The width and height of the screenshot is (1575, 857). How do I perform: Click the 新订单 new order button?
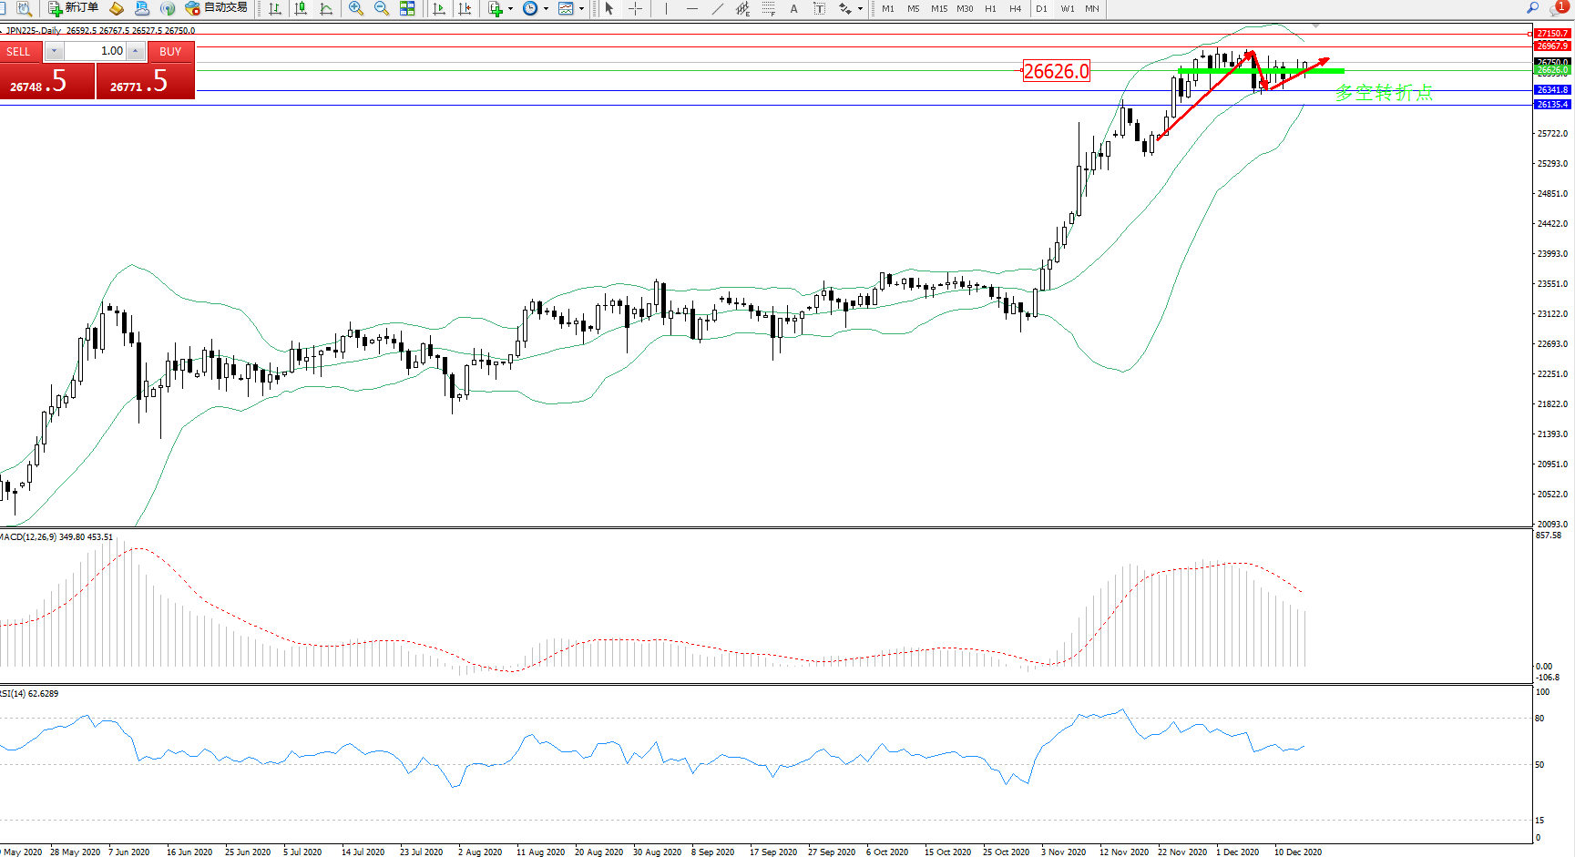(73, 8)
